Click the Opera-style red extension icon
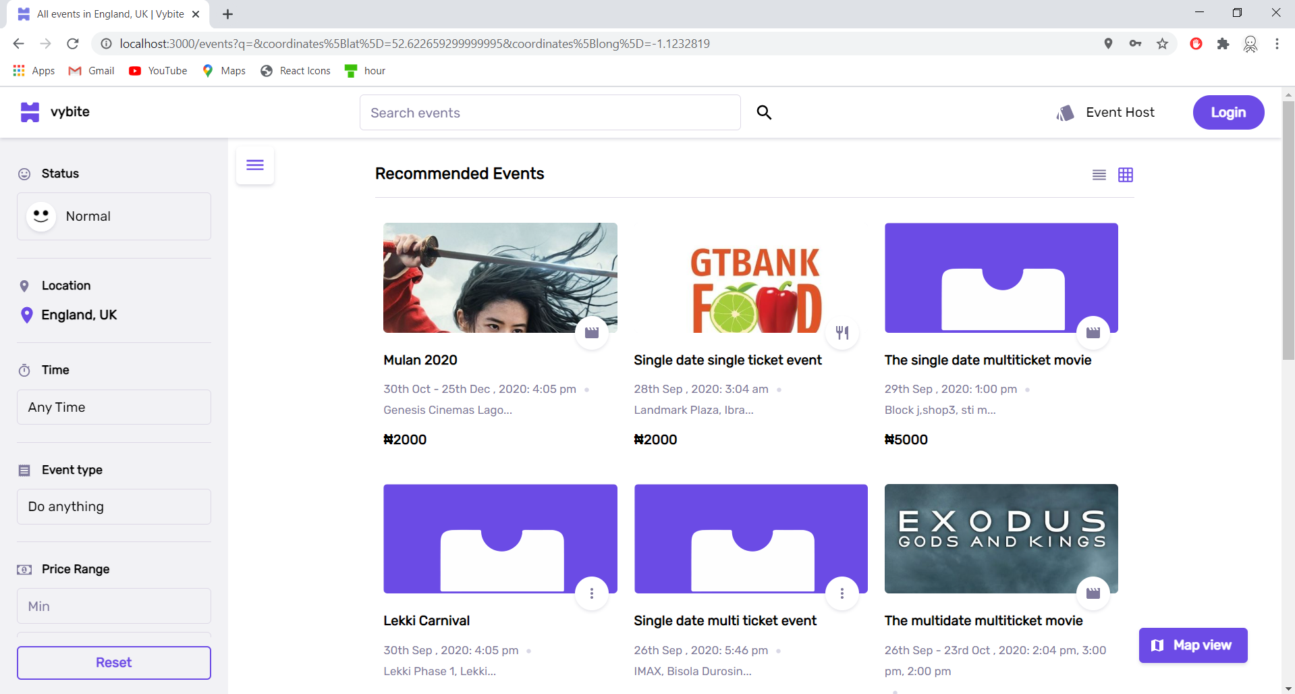The image size is (1295, 694). (x=1196, y=44)
